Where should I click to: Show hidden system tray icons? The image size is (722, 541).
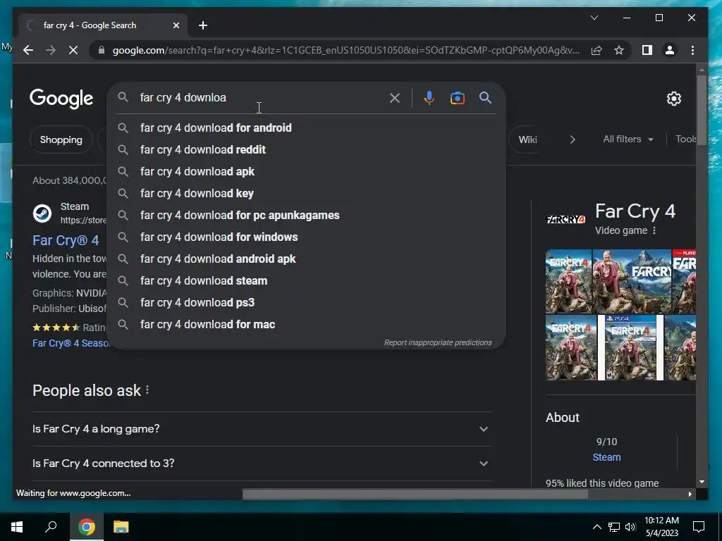(596, 527)
